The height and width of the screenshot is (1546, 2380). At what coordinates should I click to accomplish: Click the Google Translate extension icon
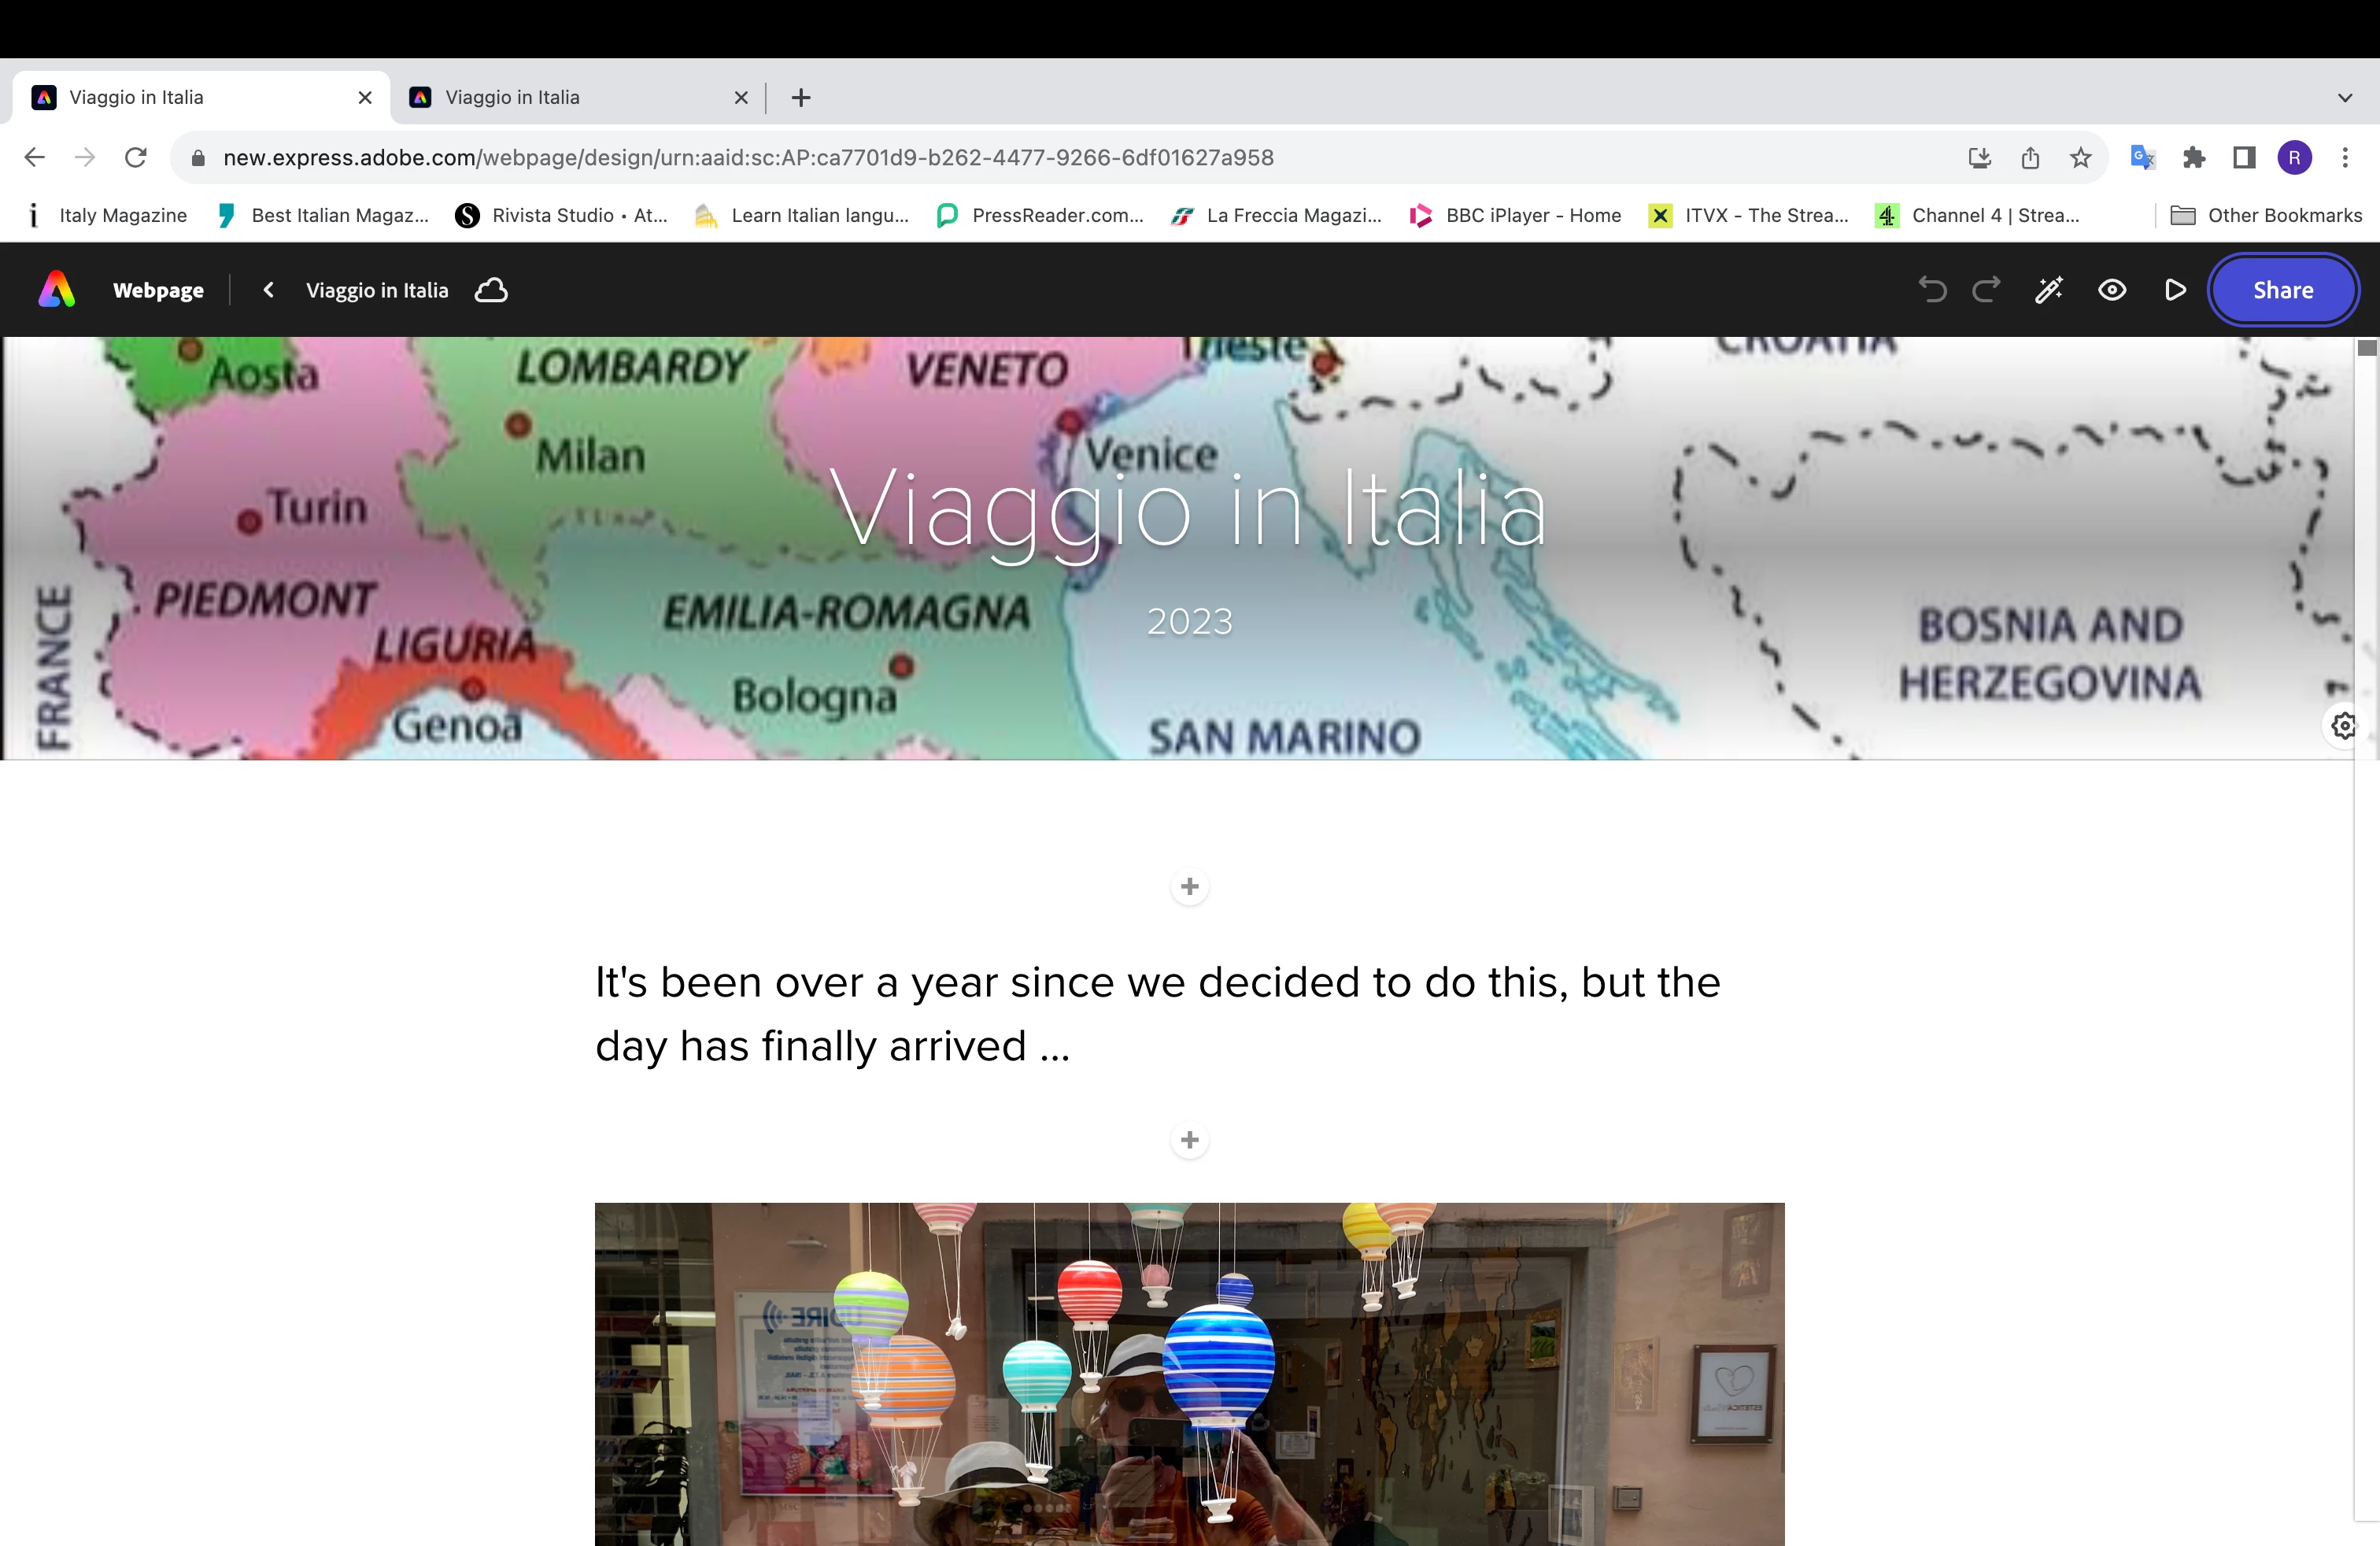2142,158
